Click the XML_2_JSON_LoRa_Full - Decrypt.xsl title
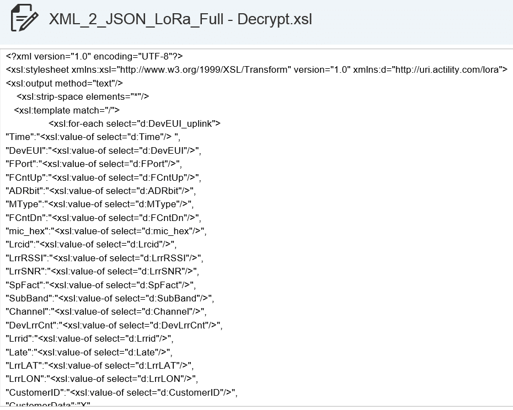 180,19
